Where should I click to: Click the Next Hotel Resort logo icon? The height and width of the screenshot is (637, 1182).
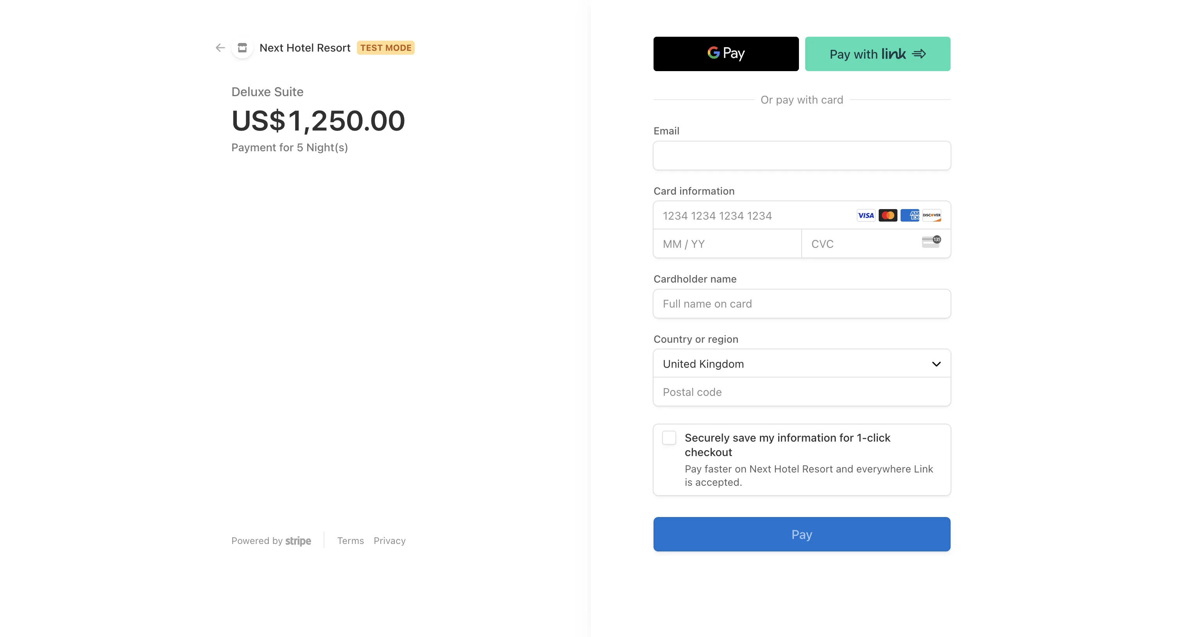(242, 48)
